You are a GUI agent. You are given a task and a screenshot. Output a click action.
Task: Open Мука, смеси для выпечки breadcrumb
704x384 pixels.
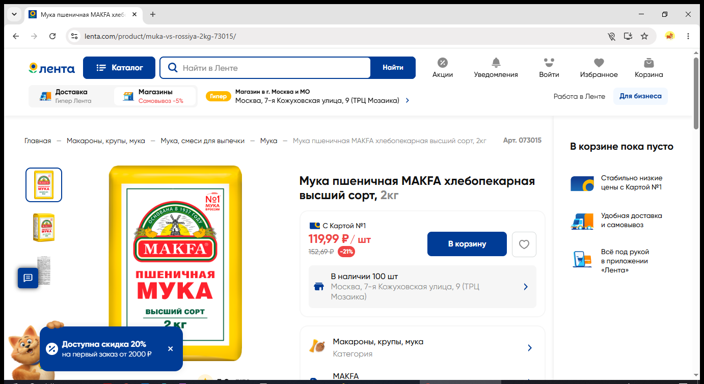[203, 141]
